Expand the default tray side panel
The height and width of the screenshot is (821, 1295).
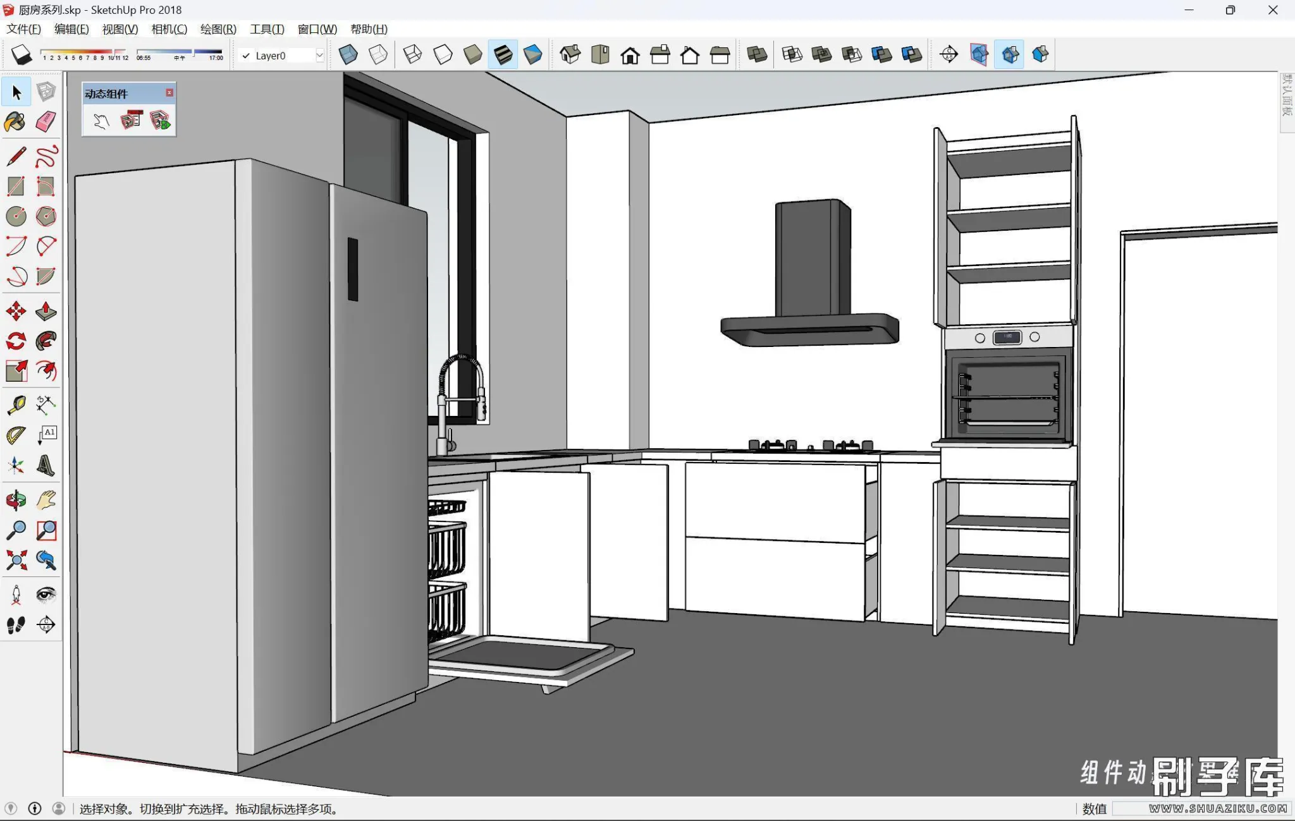1286,96
